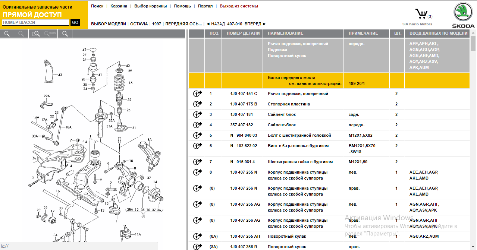Image resolution: width=477 pixels, height=250 pixels.
Task: Zoom out of the parts illustration
Action: tap(21, 34)
